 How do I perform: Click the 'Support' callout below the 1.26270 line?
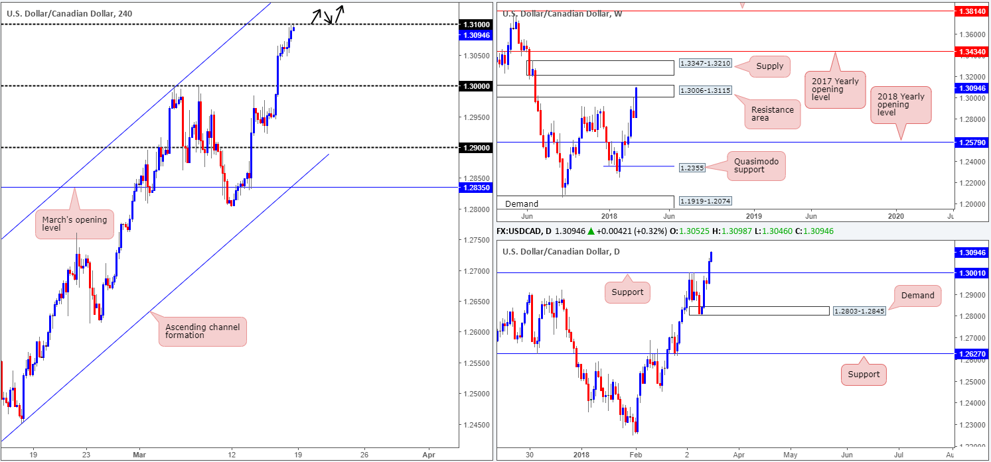point(864,374)
